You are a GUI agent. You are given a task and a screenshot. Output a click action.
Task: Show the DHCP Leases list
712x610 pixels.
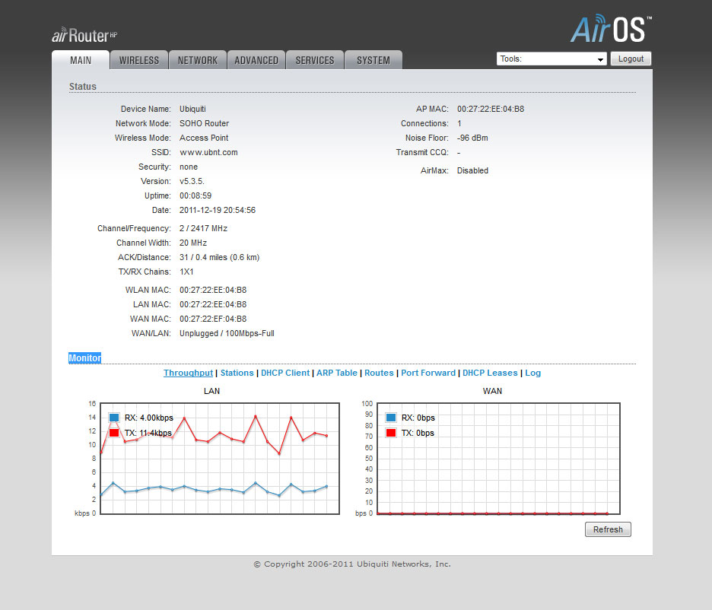point(490,373)
